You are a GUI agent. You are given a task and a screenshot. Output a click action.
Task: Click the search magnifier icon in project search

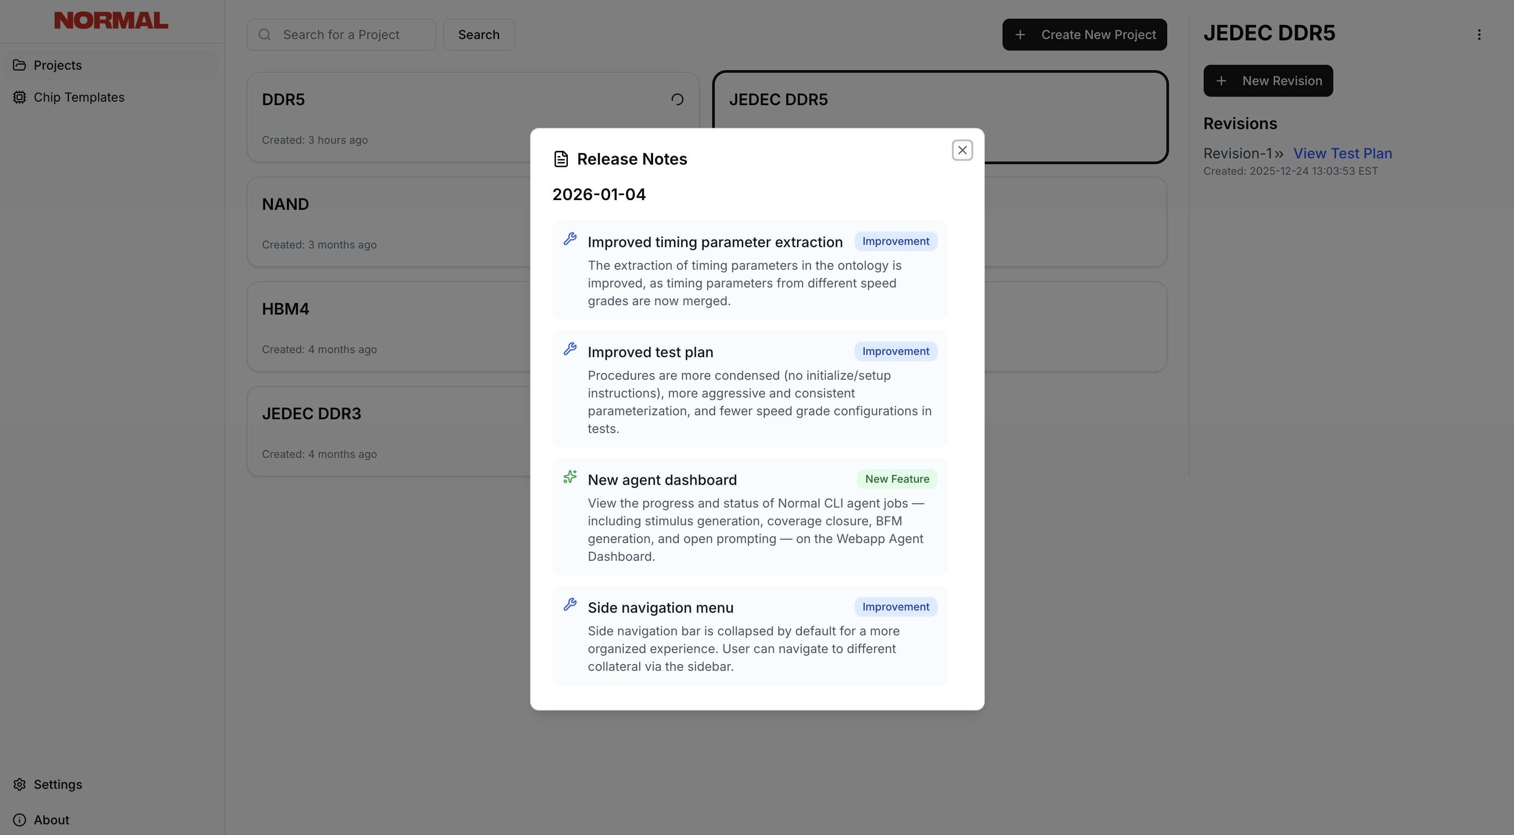point(265,35)
